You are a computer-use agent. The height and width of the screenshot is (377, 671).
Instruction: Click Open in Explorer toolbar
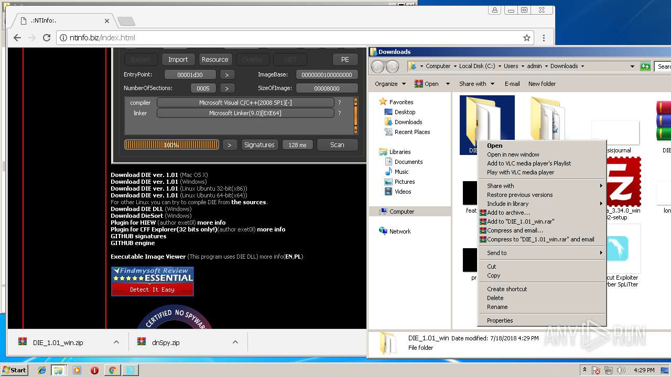pos(427,84)
